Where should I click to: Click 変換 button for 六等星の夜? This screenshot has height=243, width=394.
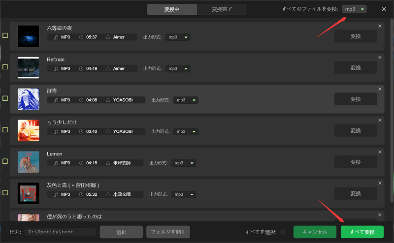(x=356, y=36)
